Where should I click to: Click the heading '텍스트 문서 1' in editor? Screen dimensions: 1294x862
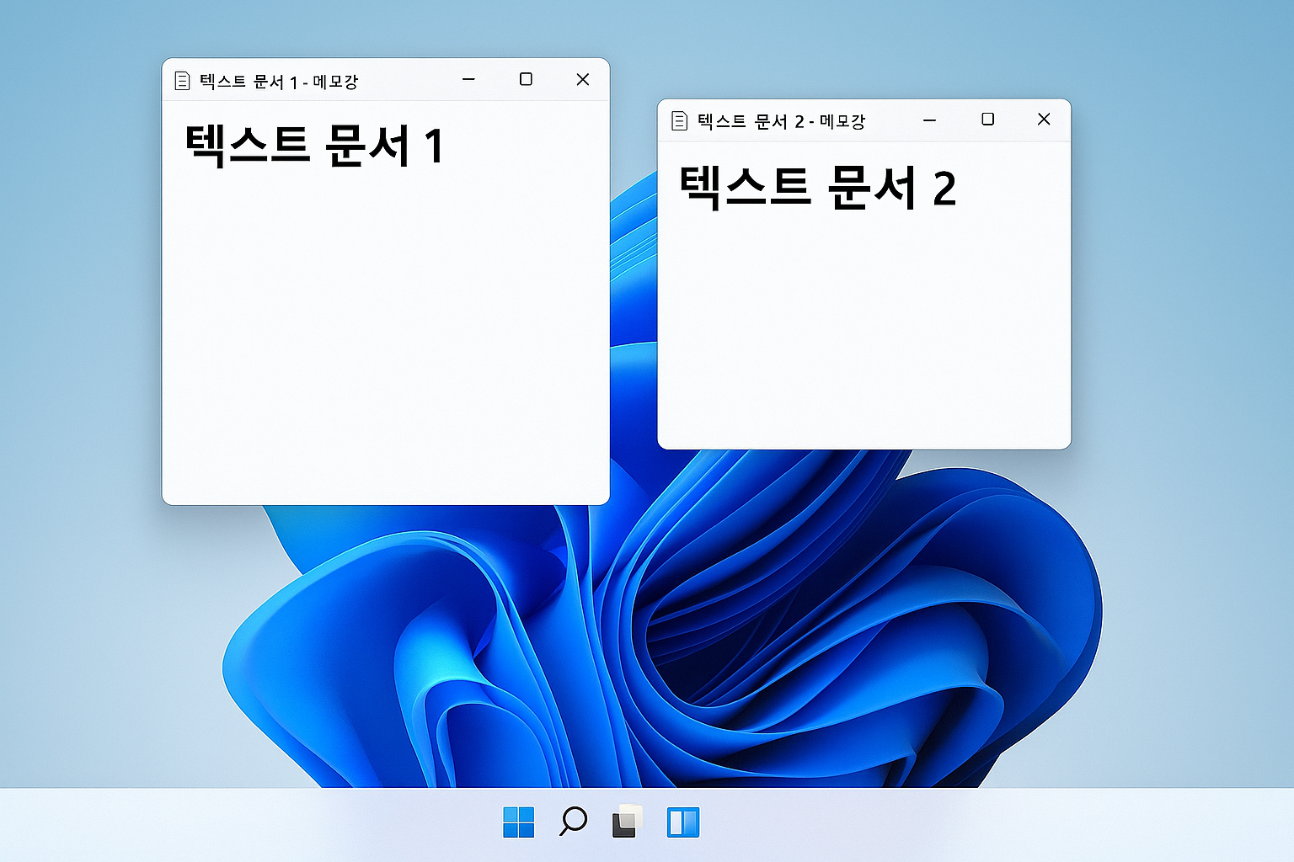pos(314,145)
